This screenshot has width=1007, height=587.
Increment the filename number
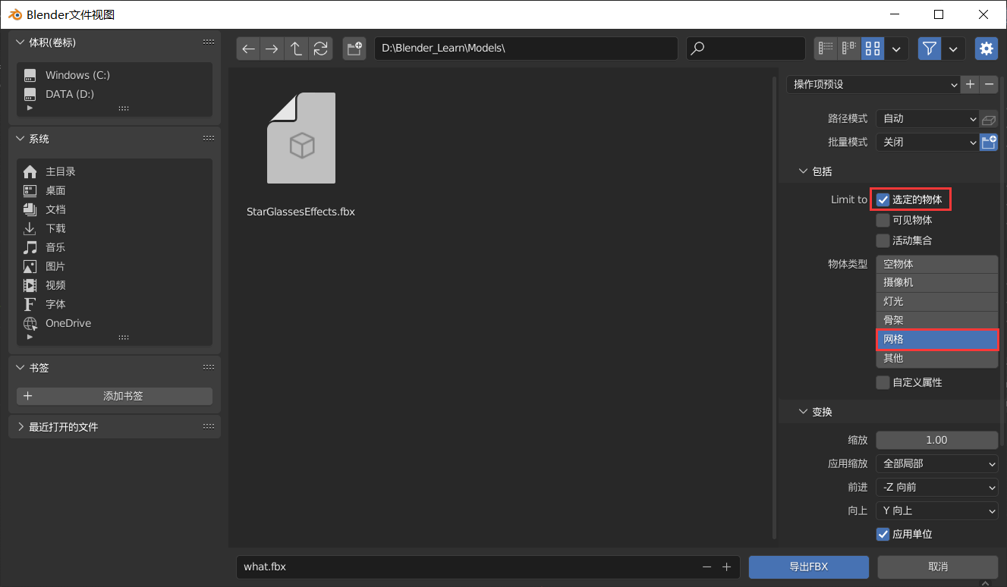tap(726, 567)
